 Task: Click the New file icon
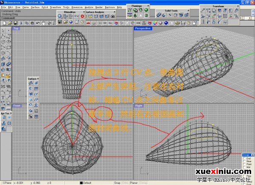(x=4, y=23)
